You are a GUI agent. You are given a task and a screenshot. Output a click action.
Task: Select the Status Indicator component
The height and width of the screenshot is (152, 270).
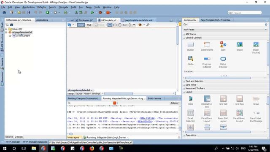pyautogui.click(x=223, y=59)
